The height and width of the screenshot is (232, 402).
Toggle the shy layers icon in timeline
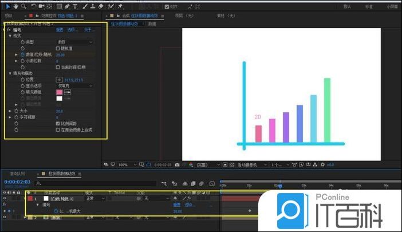point(185,183)
